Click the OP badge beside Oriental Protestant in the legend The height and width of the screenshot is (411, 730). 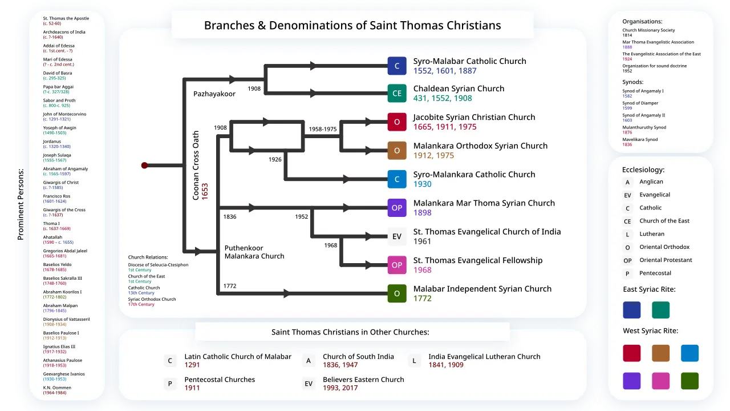[x=628, y=260]
